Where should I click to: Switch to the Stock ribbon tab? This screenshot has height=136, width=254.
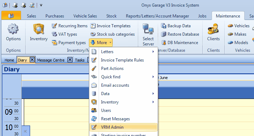coord(112,16)
